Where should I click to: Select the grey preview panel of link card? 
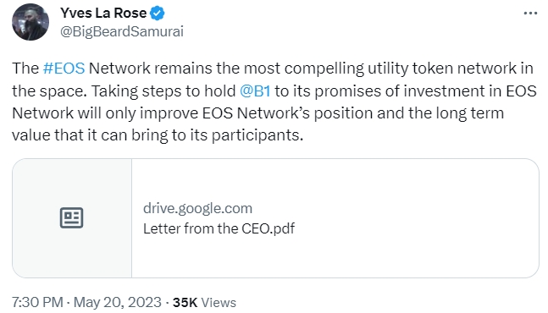(x=72, y=218)
